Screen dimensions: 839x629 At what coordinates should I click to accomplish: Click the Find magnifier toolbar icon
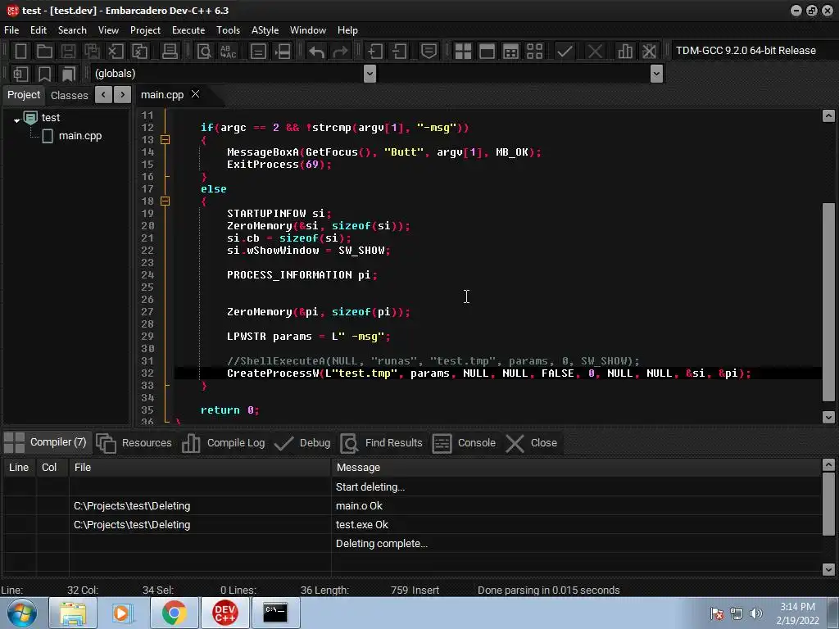click(204, 52)
